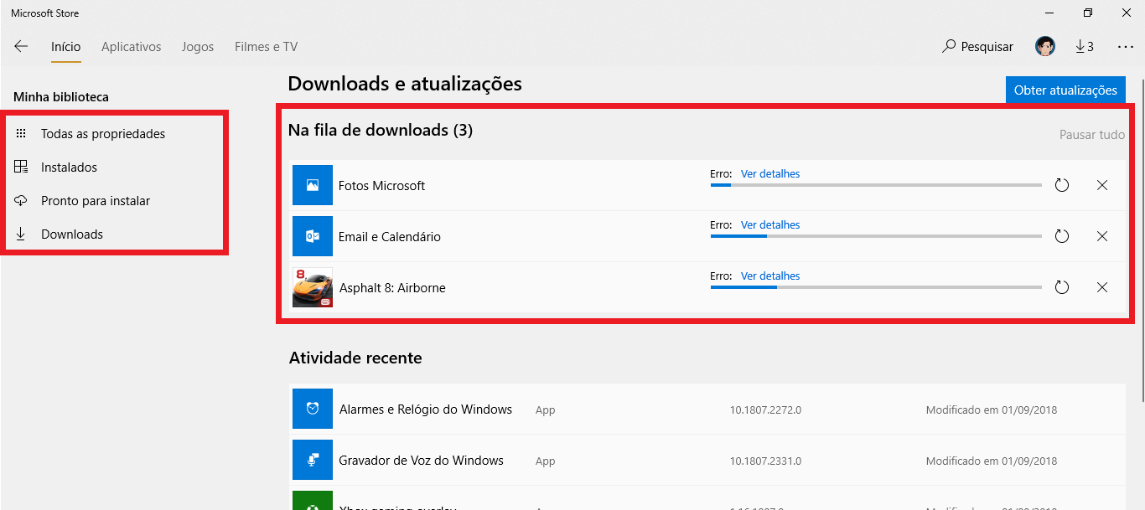Open the downloads indicator showing 3

tap(1085, 47)
